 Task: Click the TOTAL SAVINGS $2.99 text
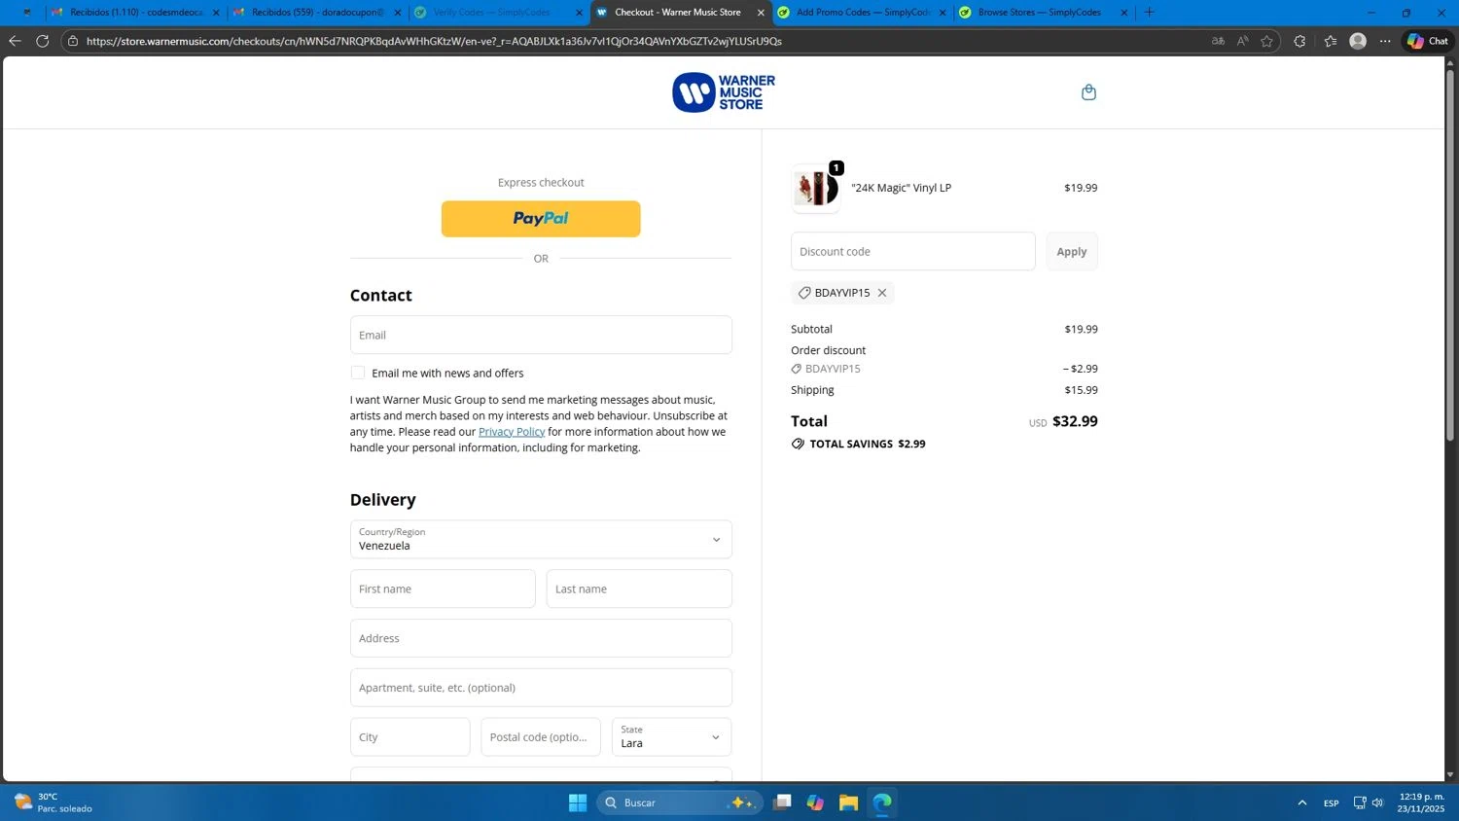(x=868, y=444)
